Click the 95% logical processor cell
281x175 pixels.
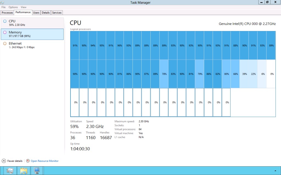tap(102, 45)
